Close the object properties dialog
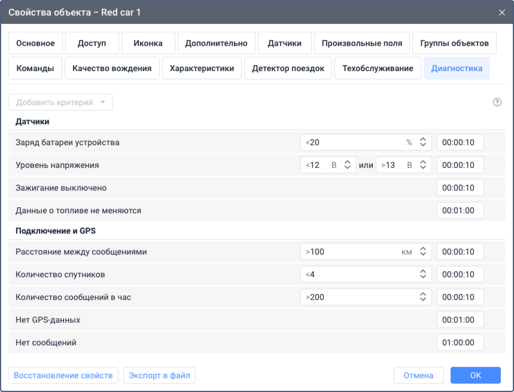514x392 pixels. (x=501, y=12)
